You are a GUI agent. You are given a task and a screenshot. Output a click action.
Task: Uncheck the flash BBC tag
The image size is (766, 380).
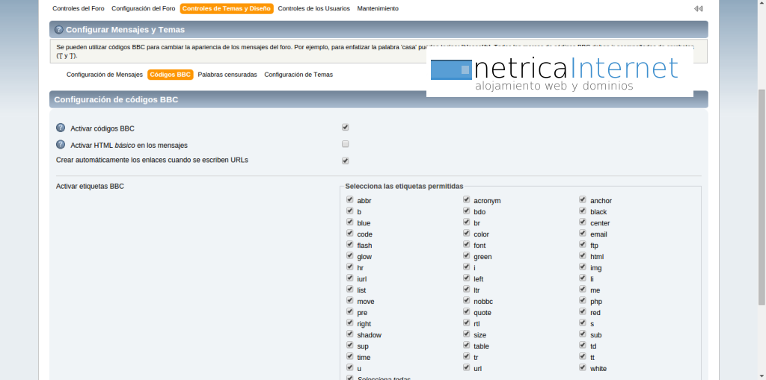pyautogui.click(x=350, y=245)
